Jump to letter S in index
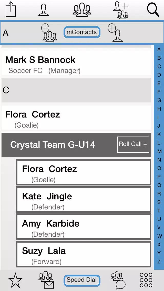This screenshot has width=164, height=291. pos(159,202)
